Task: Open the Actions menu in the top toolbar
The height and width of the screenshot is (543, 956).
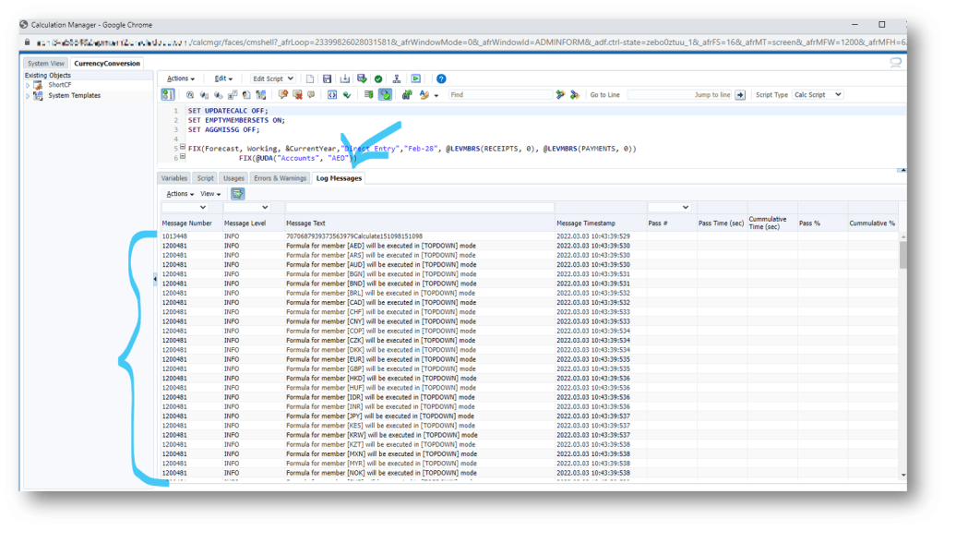Action: coord(181,78)
